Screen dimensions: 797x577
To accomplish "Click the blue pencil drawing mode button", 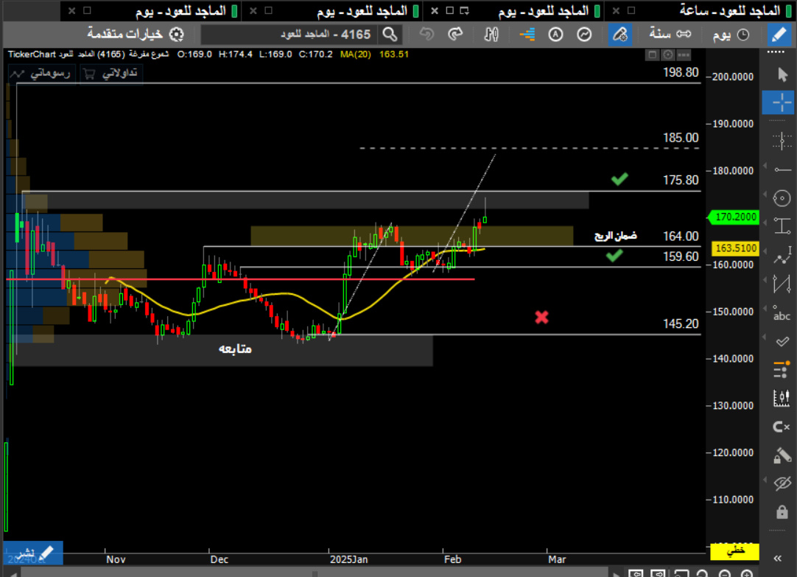I will [779, 35].
